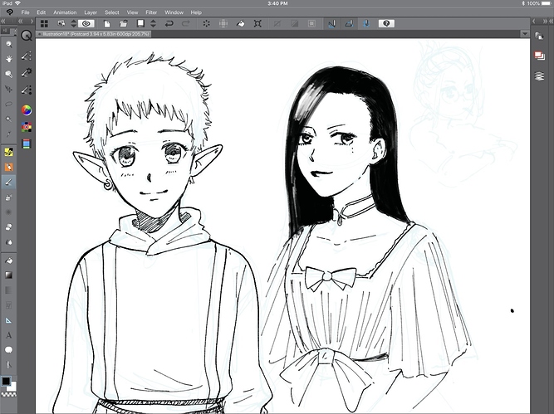Open the Window menu
The width and height of the screenshot is (554, 414).
click(x=174, y=13)
